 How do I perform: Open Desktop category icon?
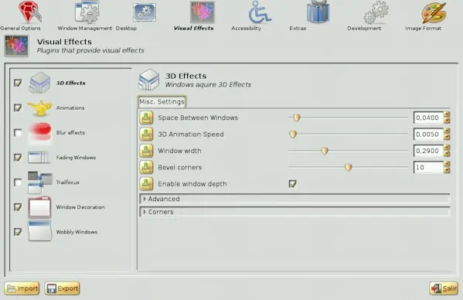[x=145, y=12]
